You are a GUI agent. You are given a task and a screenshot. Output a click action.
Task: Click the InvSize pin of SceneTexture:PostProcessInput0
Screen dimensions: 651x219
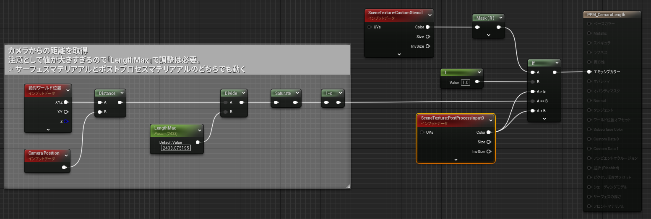pyautogui.click(x=489, y=151)
